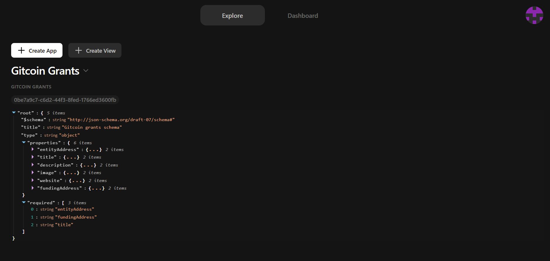Open the user avatar in the top right
This screenshot has height=261, width=550.
534,15
